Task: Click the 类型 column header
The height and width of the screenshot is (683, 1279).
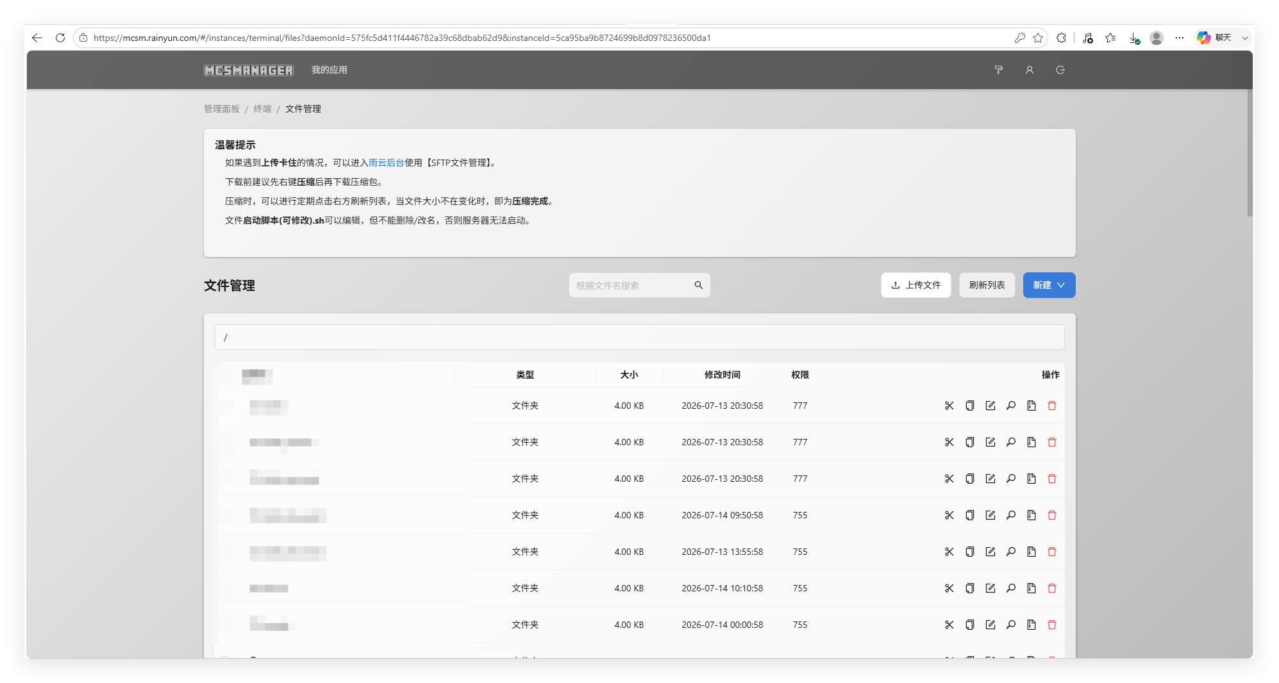Action: (525, 375)
